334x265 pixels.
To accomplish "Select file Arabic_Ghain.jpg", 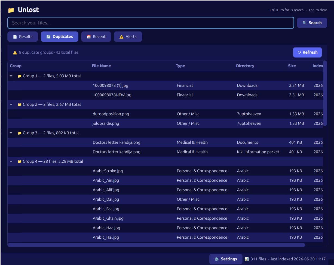I will coord(108,218).
